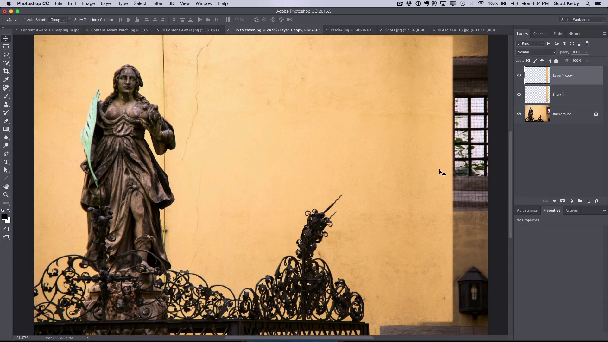Click the Gradient tool icon

coord(6,129)
